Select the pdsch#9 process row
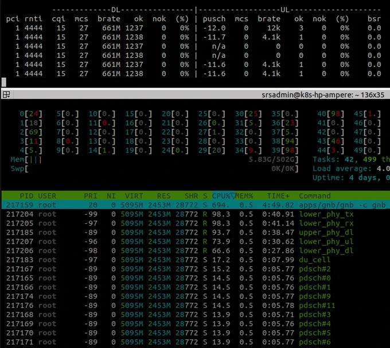Image resolution: width=390 pixels, height=348 pixels. (x=196, y=296)
